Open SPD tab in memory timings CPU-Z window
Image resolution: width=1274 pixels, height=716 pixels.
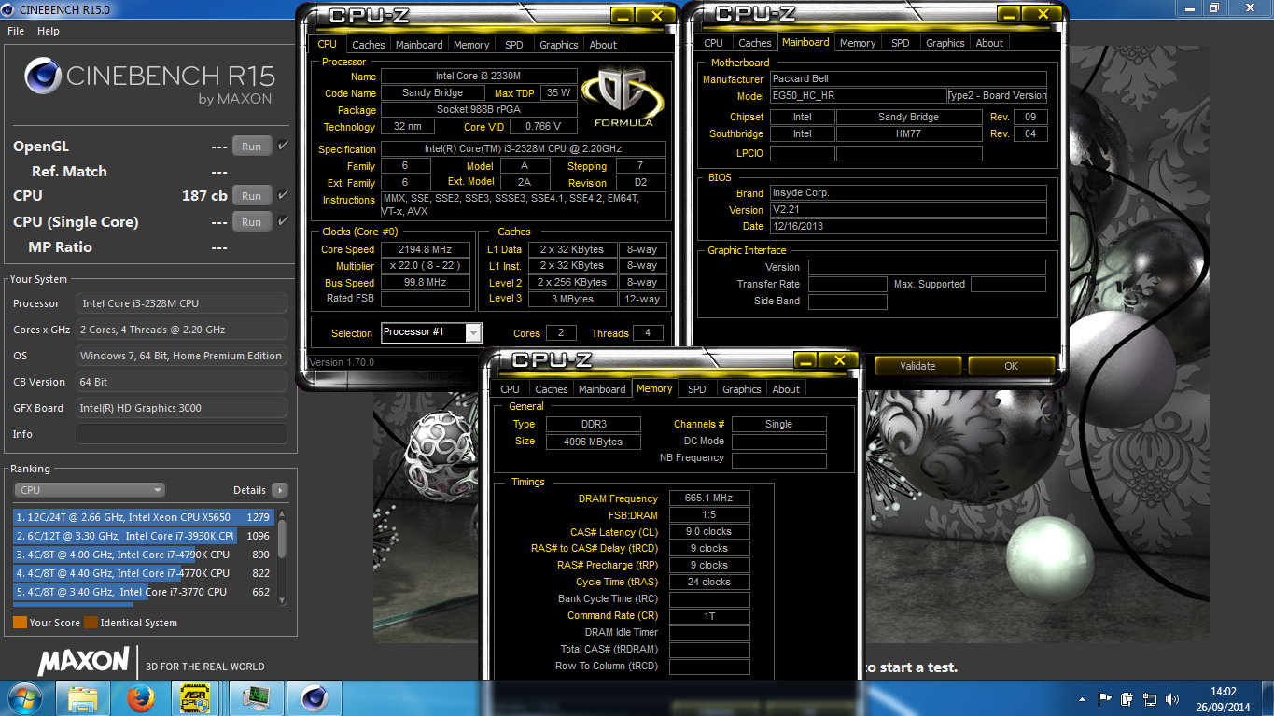[x=697, y=389]
